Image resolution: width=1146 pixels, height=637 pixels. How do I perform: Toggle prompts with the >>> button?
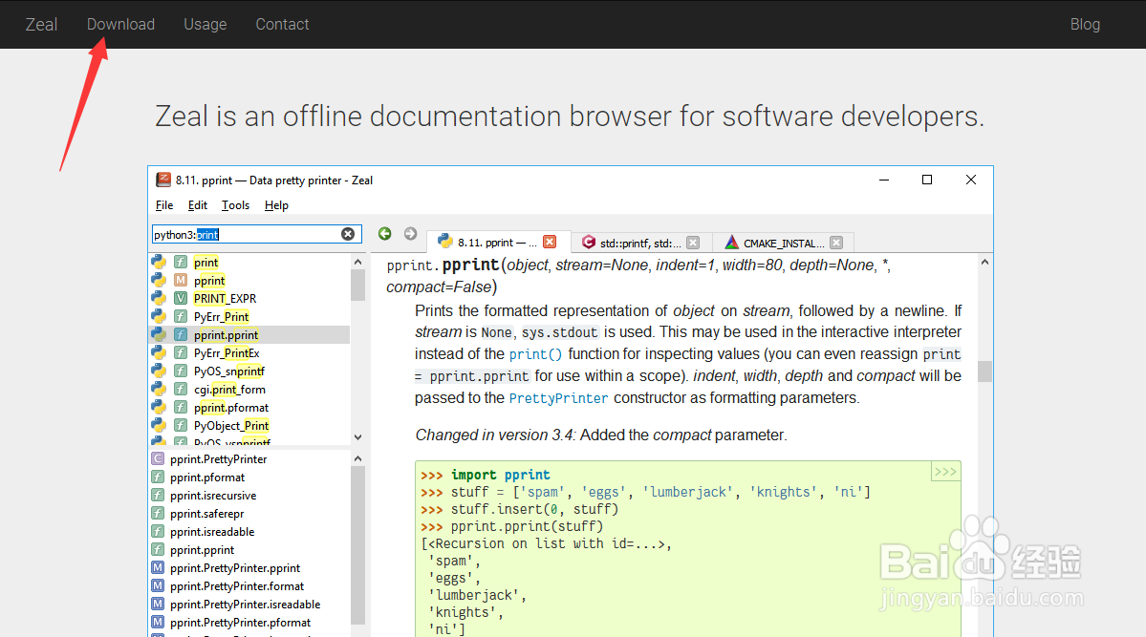(945, 472)
